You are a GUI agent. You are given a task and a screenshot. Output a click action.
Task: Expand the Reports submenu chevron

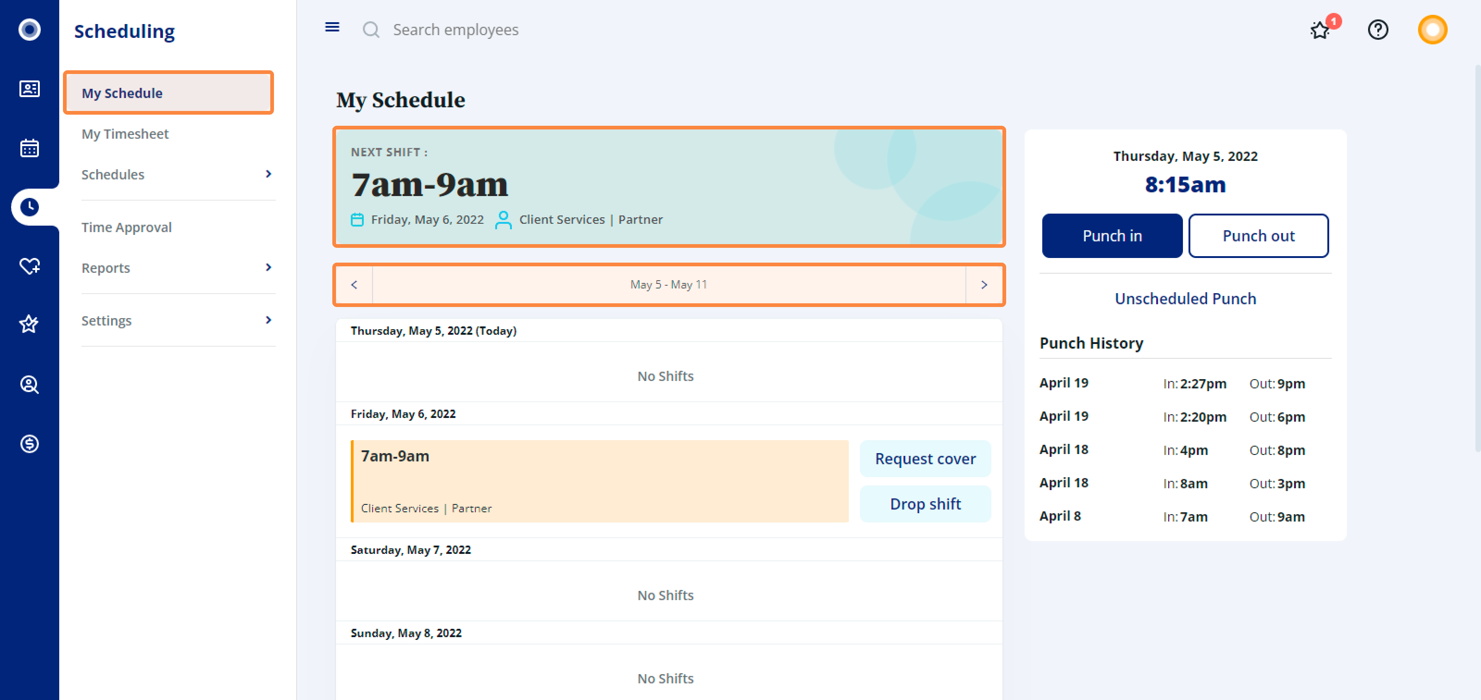268,268
